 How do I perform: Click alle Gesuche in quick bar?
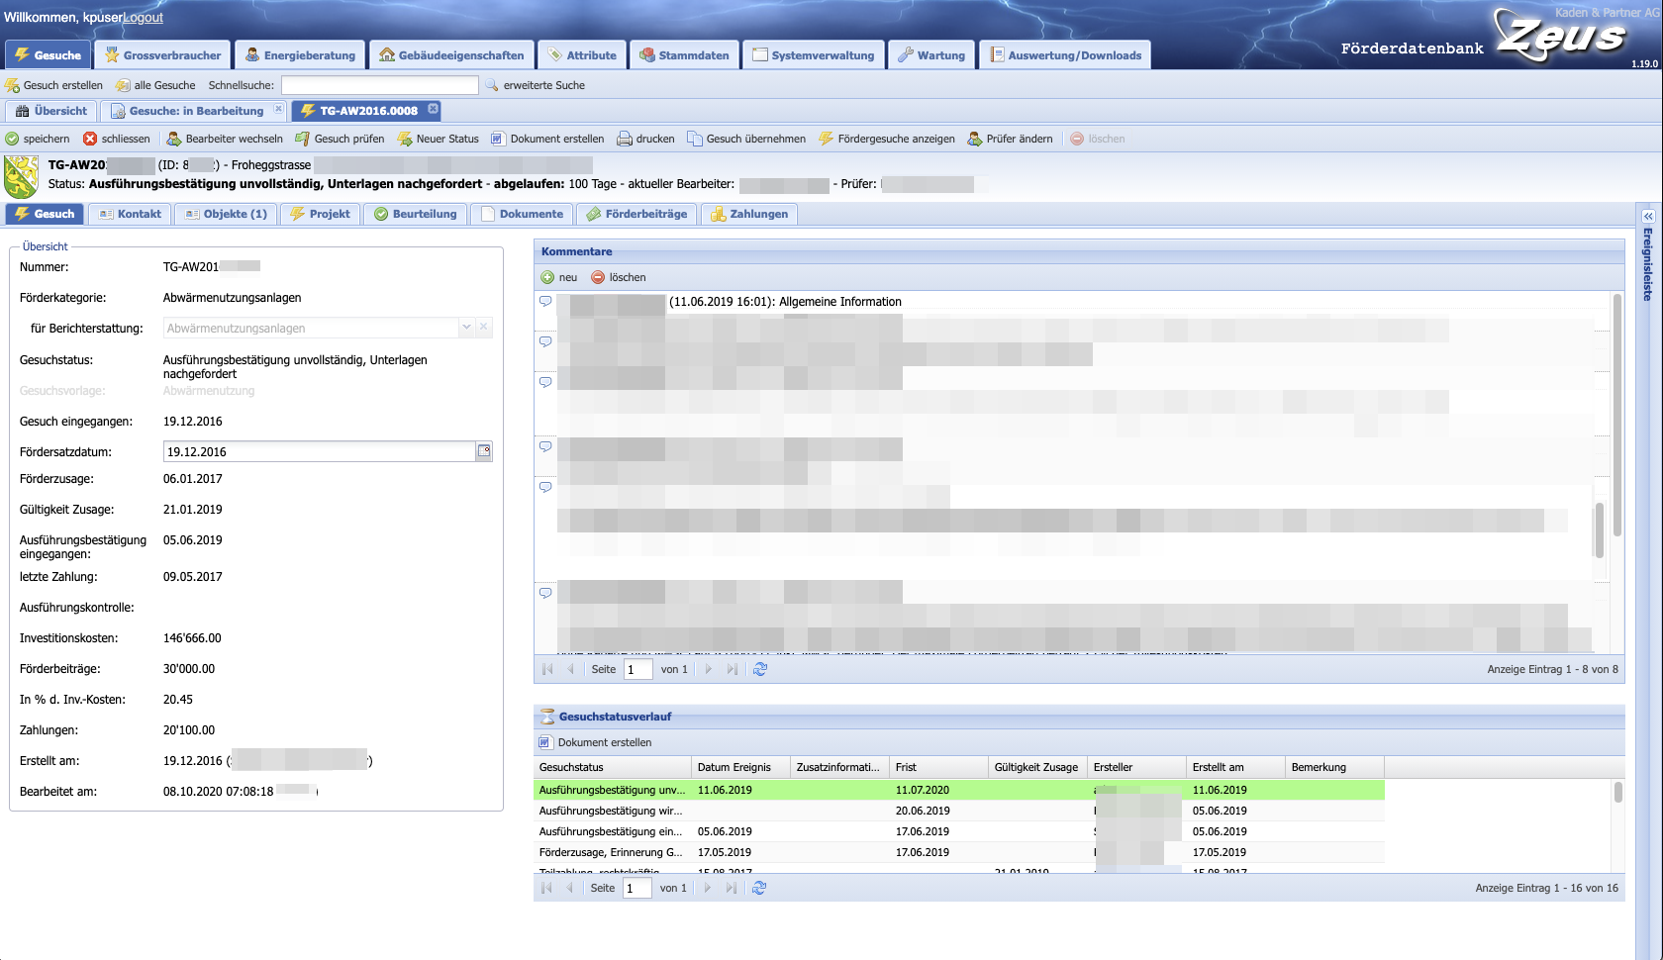(155, 85)
